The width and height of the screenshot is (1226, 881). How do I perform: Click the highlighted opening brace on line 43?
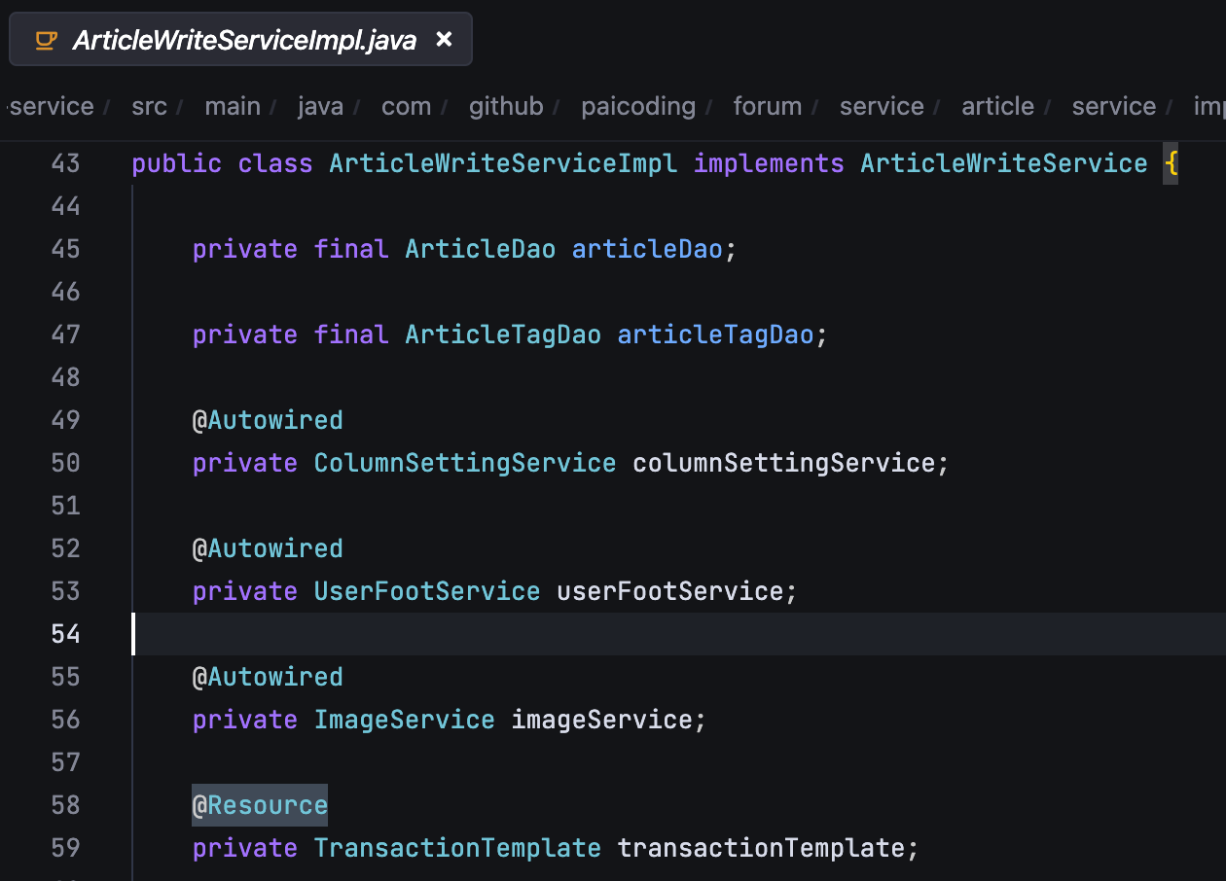pyautogui.click(x=1171, y=163)
